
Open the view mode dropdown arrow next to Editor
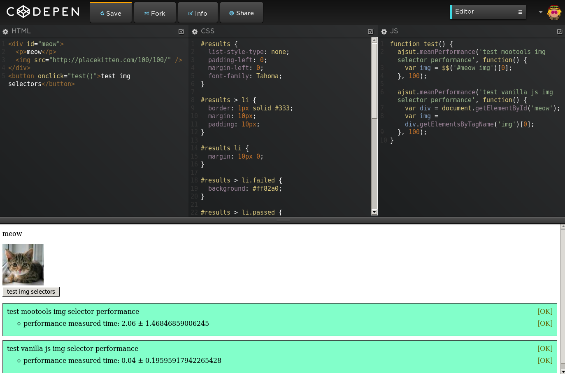click(x=540, y=12)
